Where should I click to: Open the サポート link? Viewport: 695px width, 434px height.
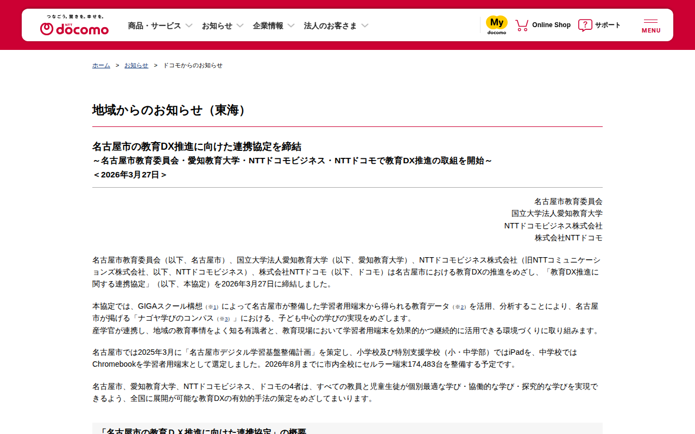608,25
